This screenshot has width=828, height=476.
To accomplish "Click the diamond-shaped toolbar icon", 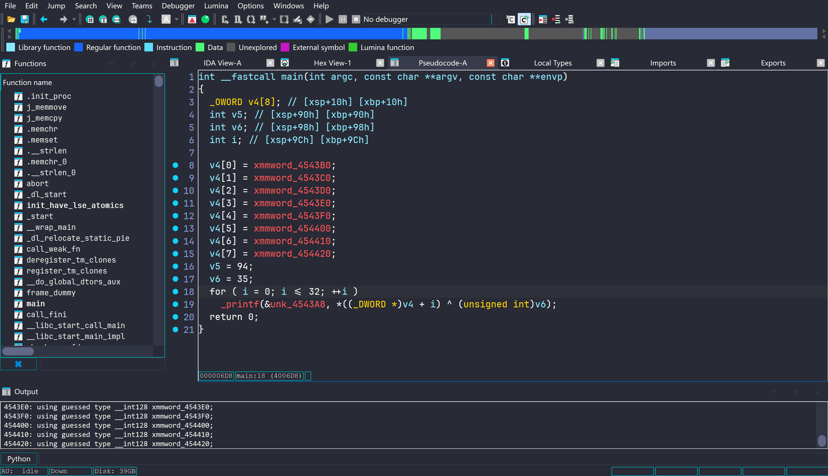I will [311, 20].
